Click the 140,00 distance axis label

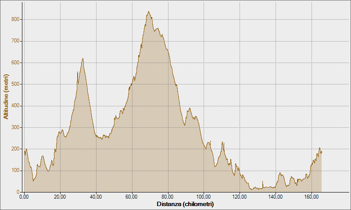[x=276, y=197]
